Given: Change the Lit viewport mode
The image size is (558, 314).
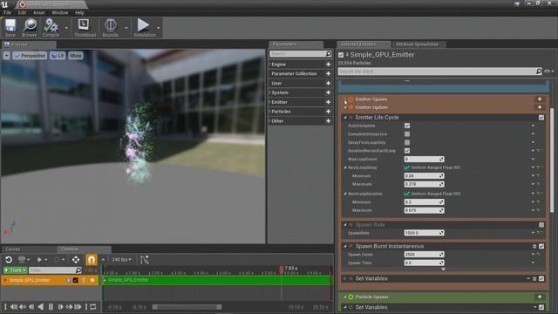Looking at the screenshot, I should tap(58, 56).
